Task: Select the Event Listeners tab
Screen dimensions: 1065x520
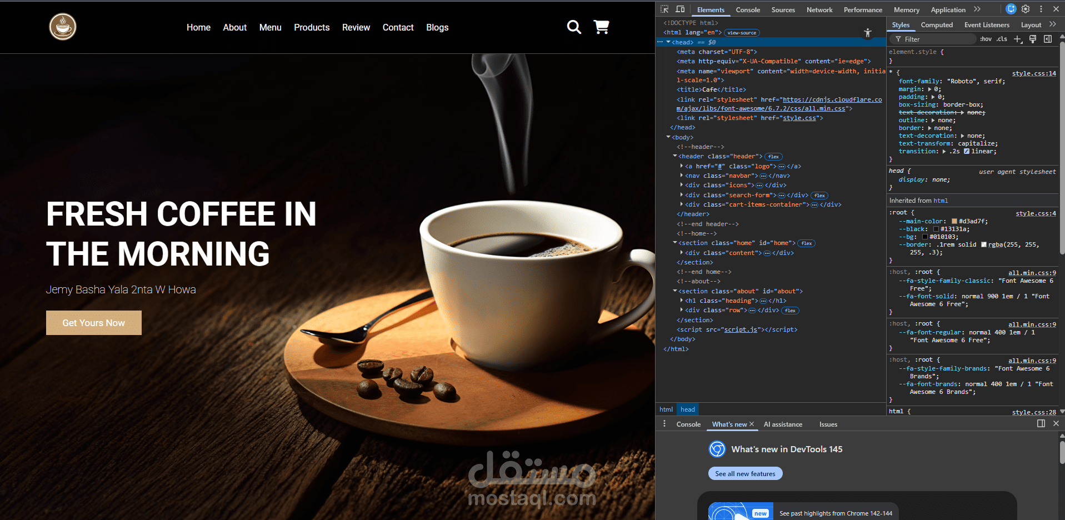Action: pyautogui.click(x=987, y=25)
